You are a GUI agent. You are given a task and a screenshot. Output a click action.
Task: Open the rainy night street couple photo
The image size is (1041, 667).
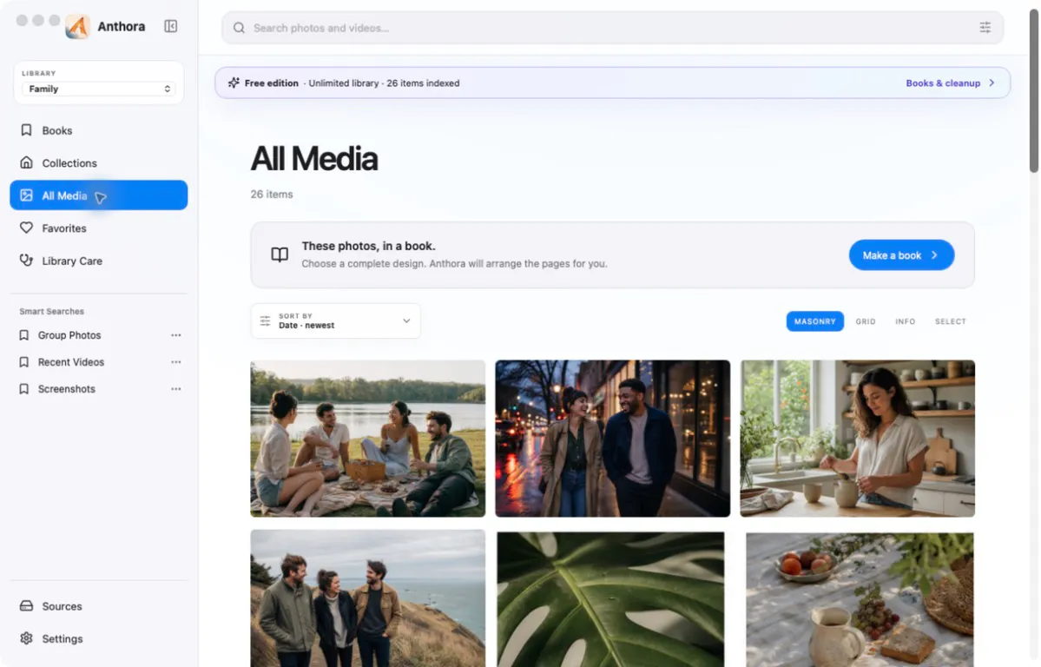click(613, 439)
